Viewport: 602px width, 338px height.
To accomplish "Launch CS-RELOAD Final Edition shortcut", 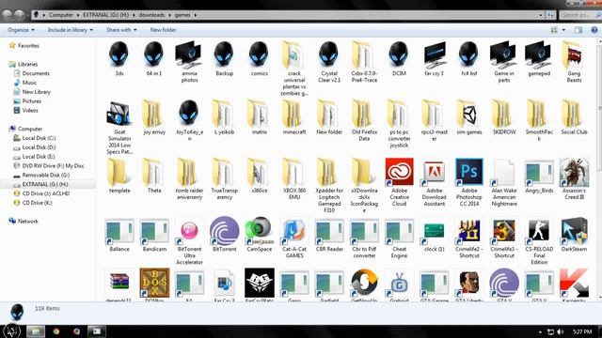I will [x=539, y=230].
